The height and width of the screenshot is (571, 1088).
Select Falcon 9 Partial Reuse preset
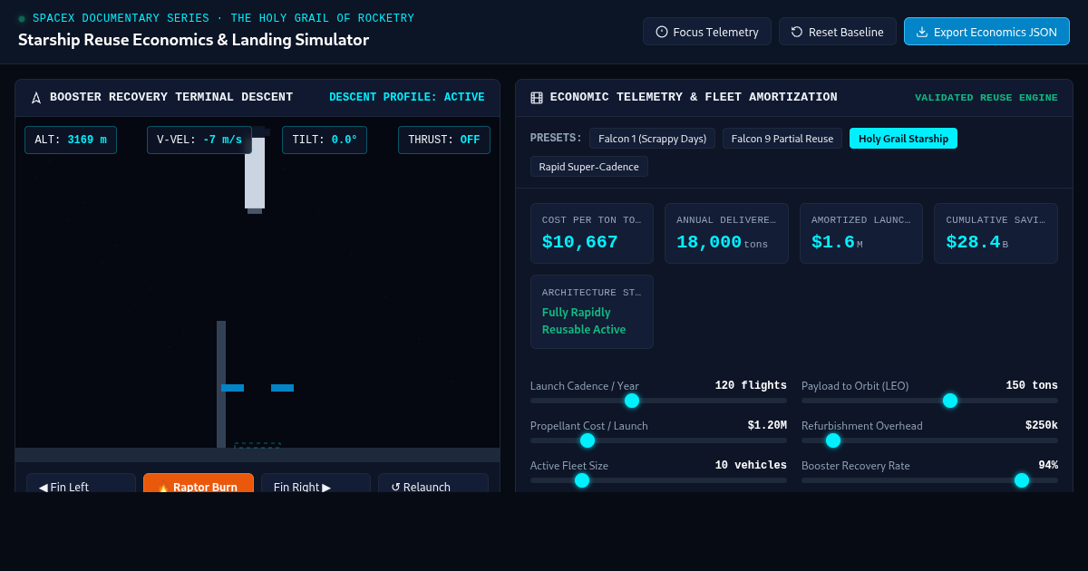coord(782,139)
